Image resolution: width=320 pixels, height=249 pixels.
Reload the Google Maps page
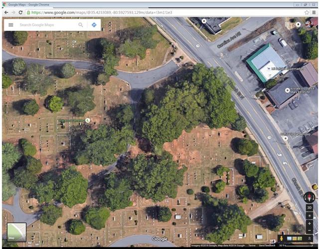pyautogui.click(x=20, y=12)
